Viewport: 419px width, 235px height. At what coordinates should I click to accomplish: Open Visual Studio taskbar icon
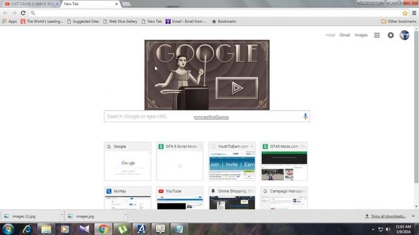(x=84, y=229)
